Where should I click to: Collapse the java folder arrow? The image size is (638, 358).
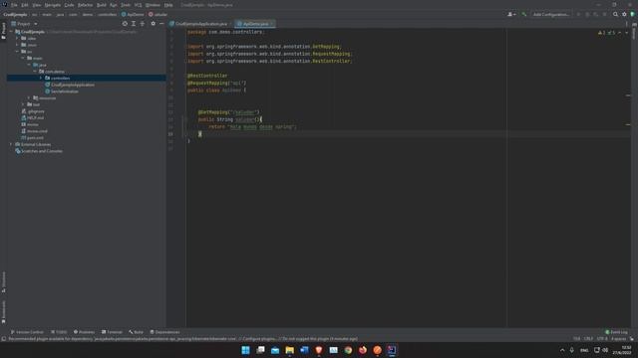[29, 65]
